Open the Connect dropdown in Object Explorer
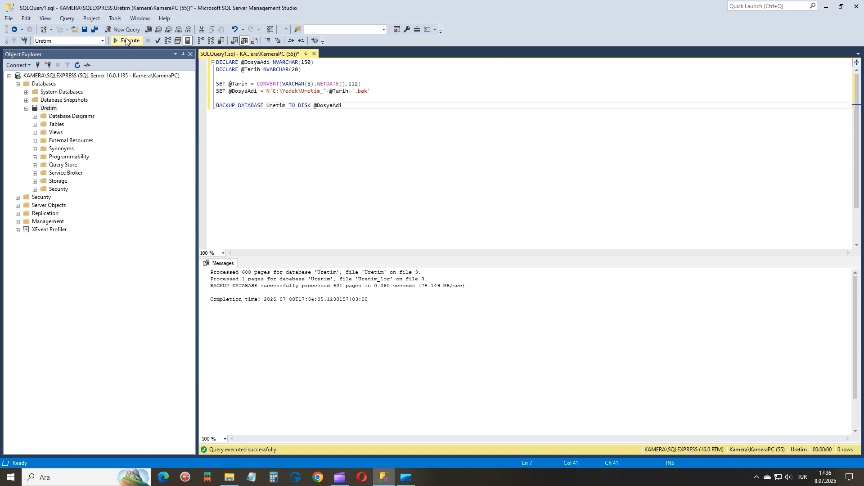 tap(18, 65)
